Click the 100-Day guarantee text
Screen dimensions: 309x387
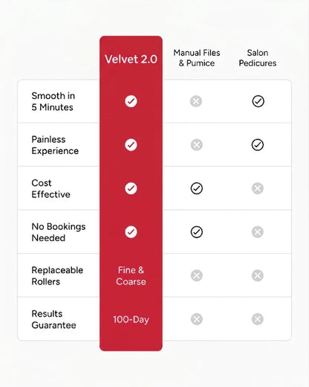pos(131,319)
